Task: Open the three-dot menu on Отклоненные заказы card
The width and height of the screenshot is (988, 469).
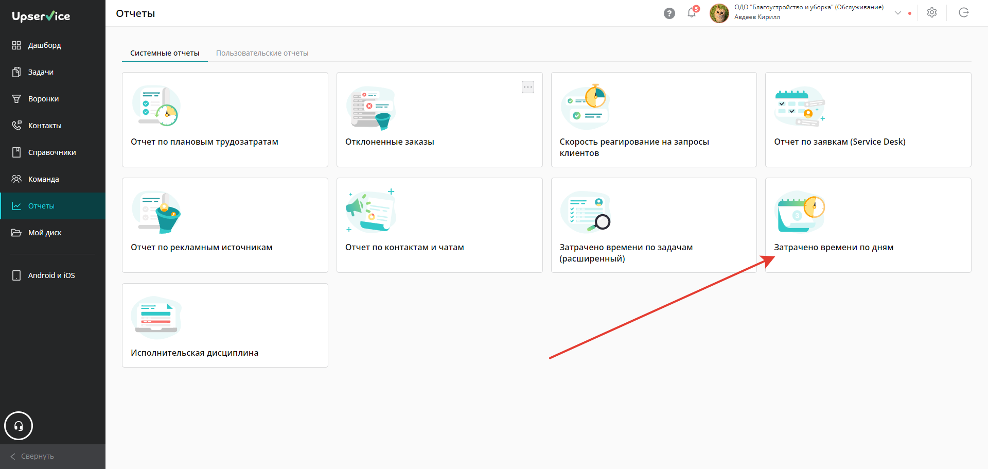Action: pos(528,87)
